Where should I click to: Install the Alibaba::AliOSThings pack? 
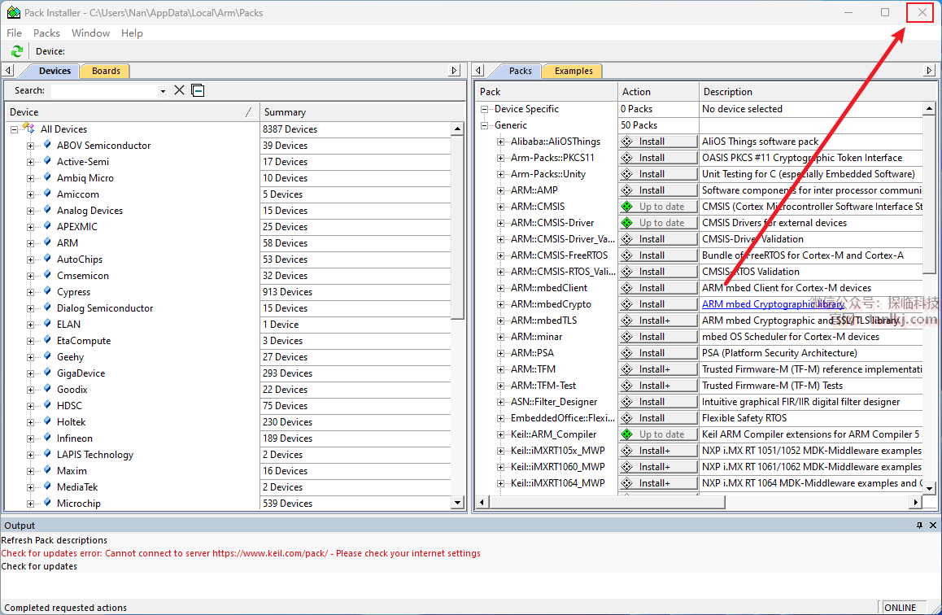pos(658,142)
